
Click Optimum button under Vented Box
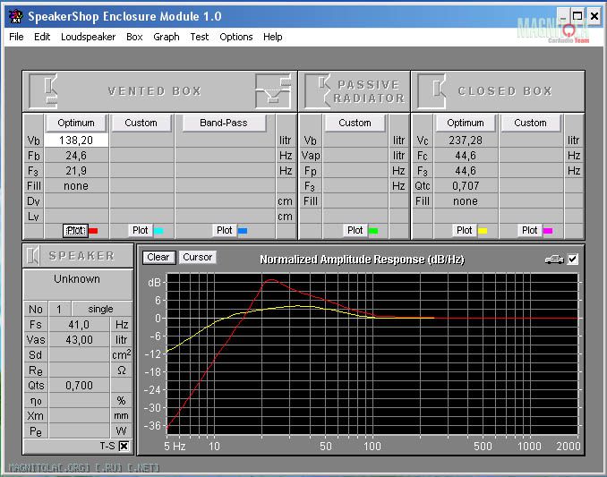[76, 123]
